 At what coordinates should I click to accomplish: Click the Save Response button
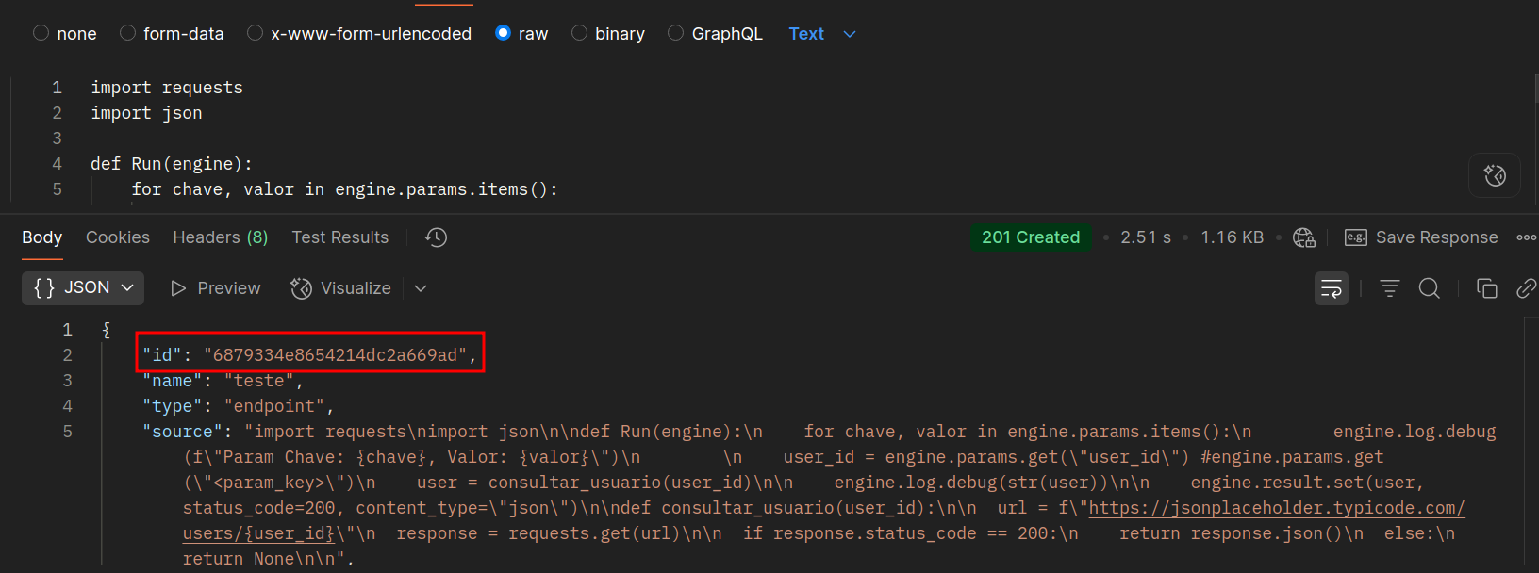(x=1421, y=237)
